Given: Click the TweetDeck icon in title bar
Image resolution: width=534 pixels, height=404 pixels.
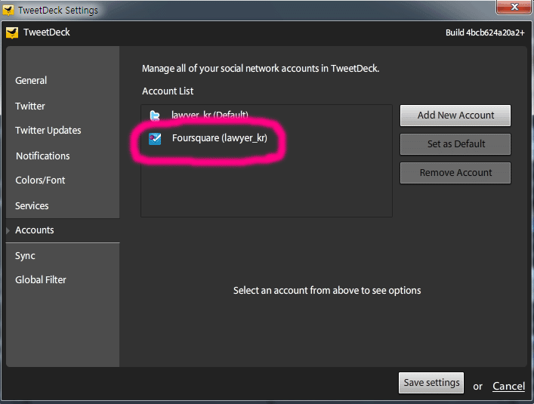Looking at the screenshot, I should (x=8, y=11).
